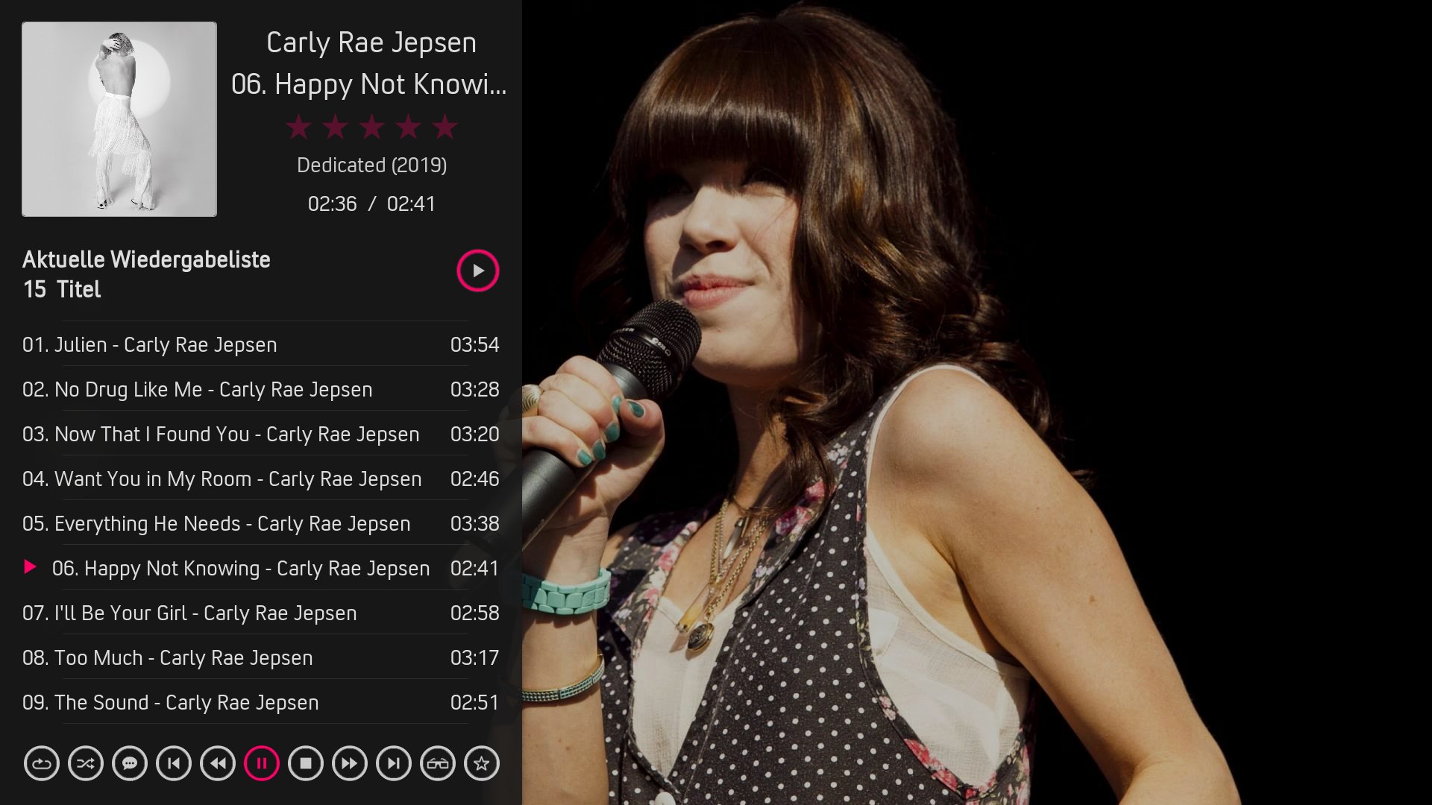Select track 01. Julien in the playlist
Image resolution: width=1432 pixels, height=805 pixels.
[x=261, y=344]
